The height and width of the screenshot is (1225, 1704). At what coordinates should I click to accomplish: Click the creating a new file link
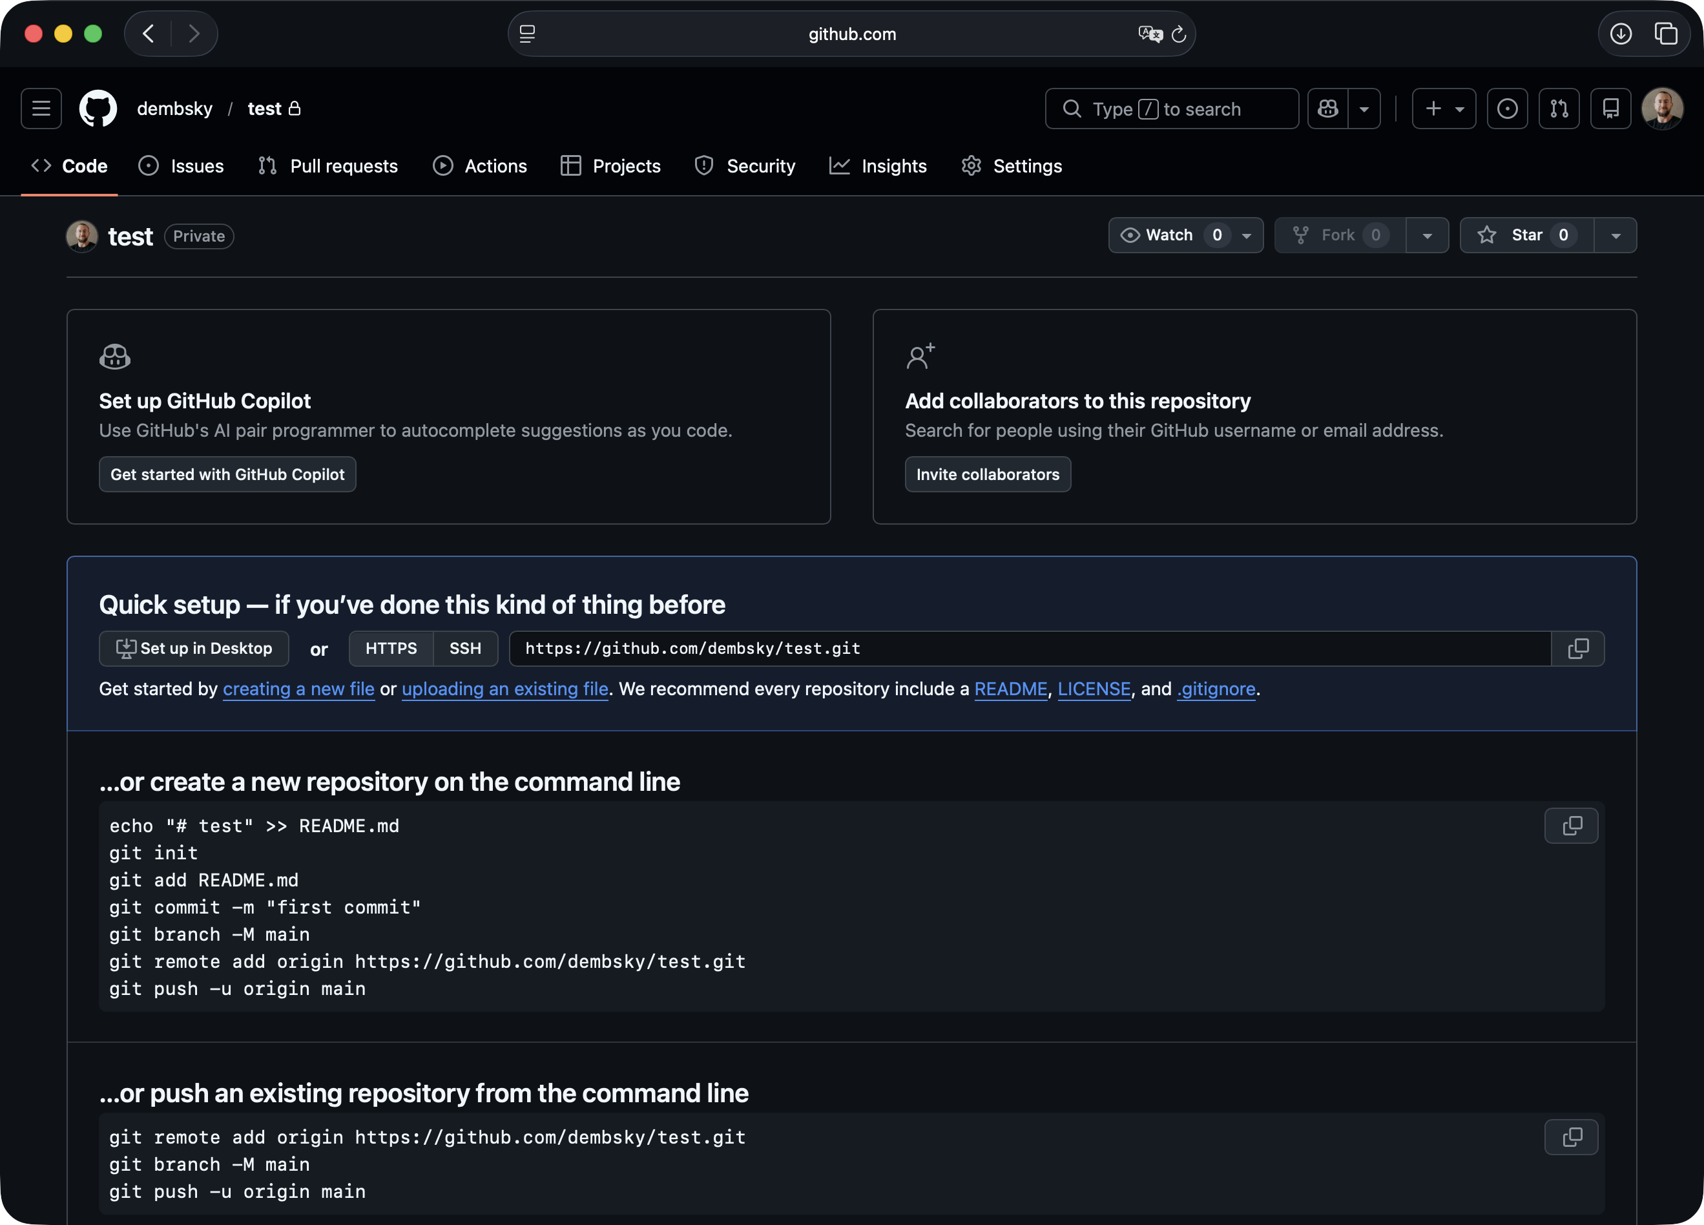coord(298,688)
